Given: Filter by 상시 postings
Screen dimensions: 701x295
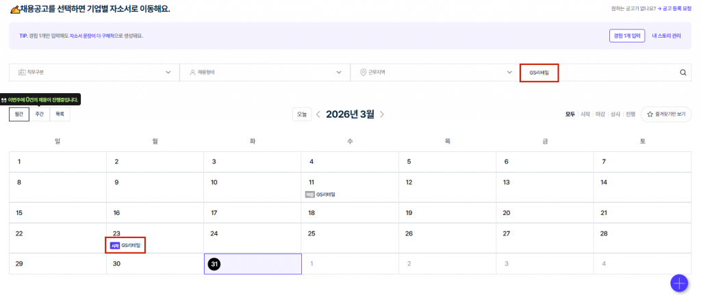Looking at the screenshot, I should click(x=615, y=114).
